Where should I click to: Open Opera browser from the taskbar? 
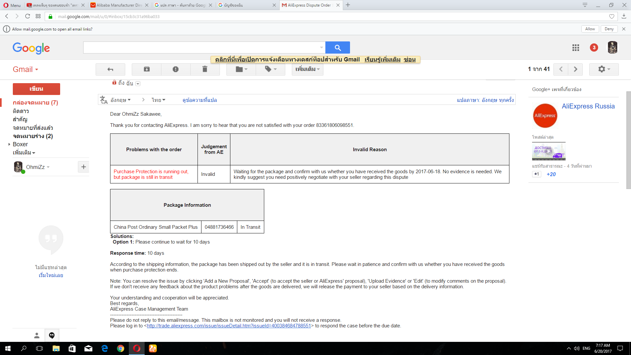(x=137, y=348)
